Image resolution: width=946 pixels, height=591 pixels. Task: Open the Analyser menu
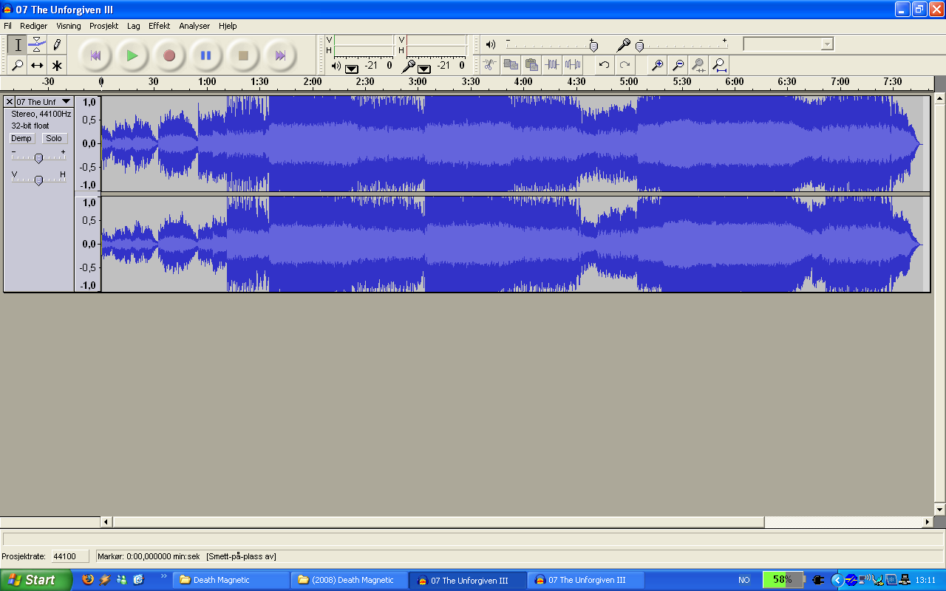[194, 26]
